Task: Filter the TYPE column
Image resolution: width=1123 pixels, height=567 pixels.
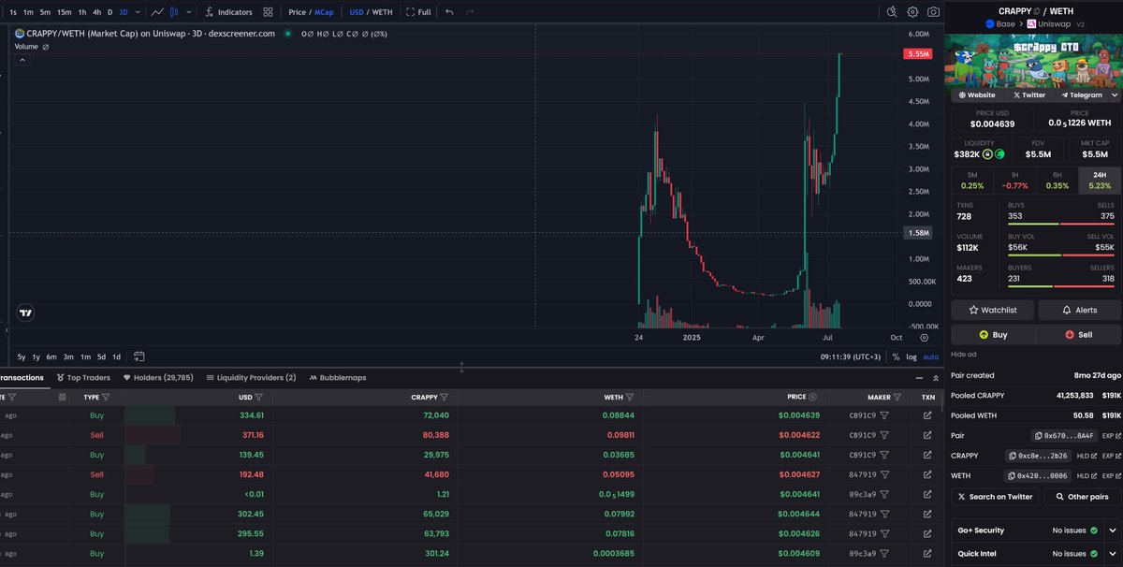Action: pyautogui.click(x=105, y=397)
